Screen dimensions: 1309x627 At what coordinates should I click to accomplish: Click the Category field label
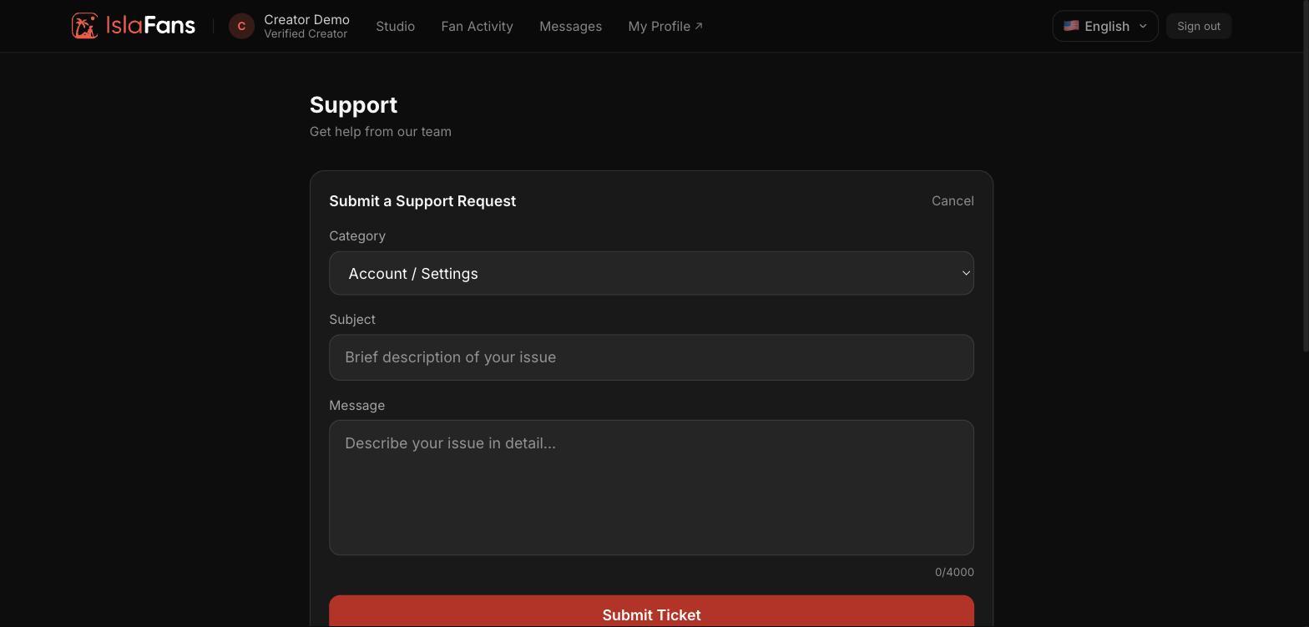[357, 236]
